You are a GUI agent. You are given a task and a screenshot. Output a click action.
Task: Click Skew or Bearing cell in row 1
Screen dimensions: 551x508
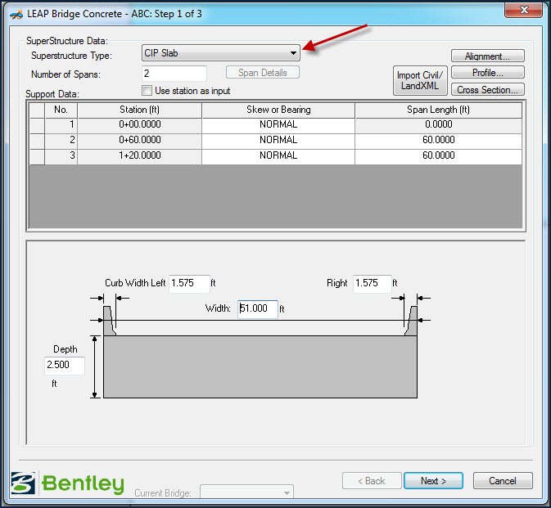[x=278, y=124]
